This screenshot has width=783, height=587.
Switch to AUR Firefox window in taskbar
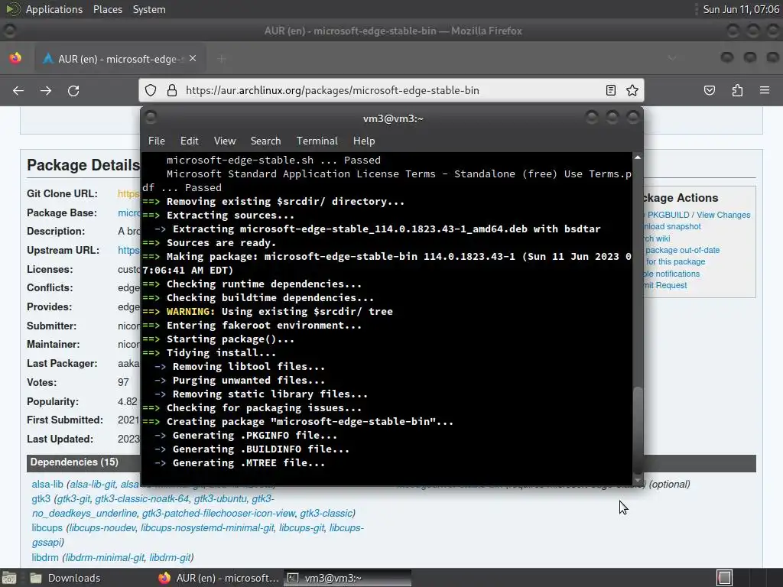219,578
